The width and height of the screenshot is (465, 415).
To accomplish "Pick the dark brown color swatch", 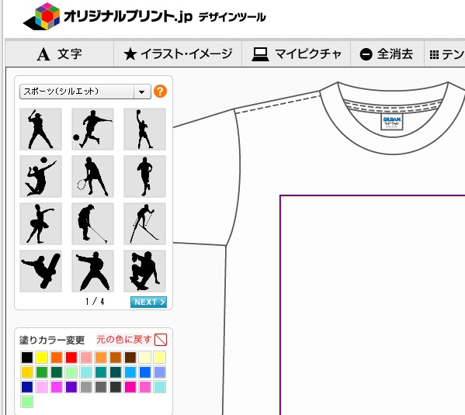I will point(130,358).
